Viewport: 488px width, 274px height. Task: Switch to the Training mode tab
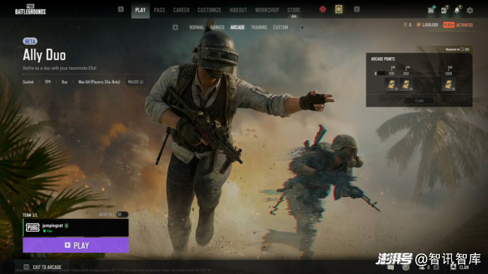click(x=259, y=28)
